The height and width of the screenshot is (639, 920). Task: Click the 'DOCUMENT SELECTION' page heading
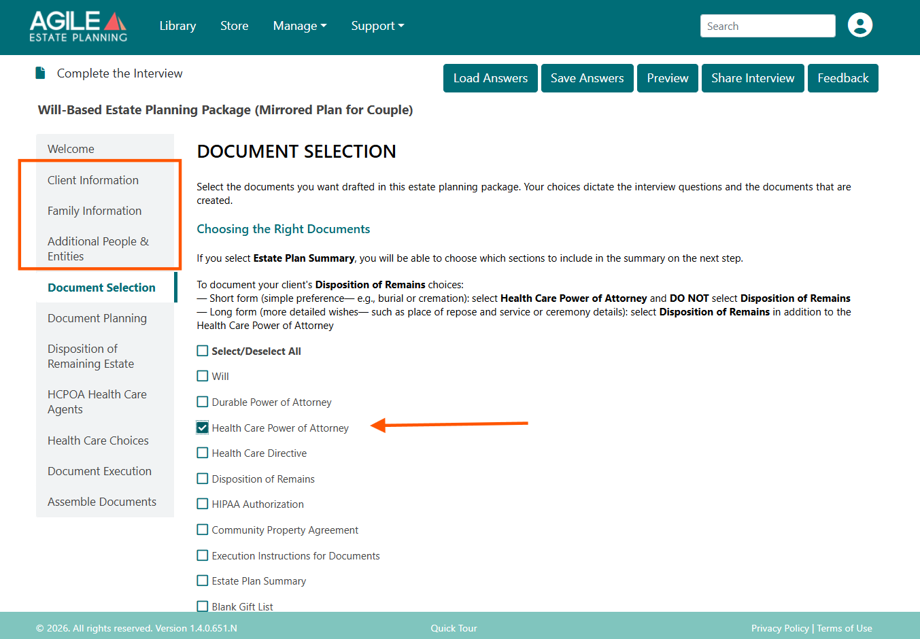pyautogui.click(x=296, y=152)
